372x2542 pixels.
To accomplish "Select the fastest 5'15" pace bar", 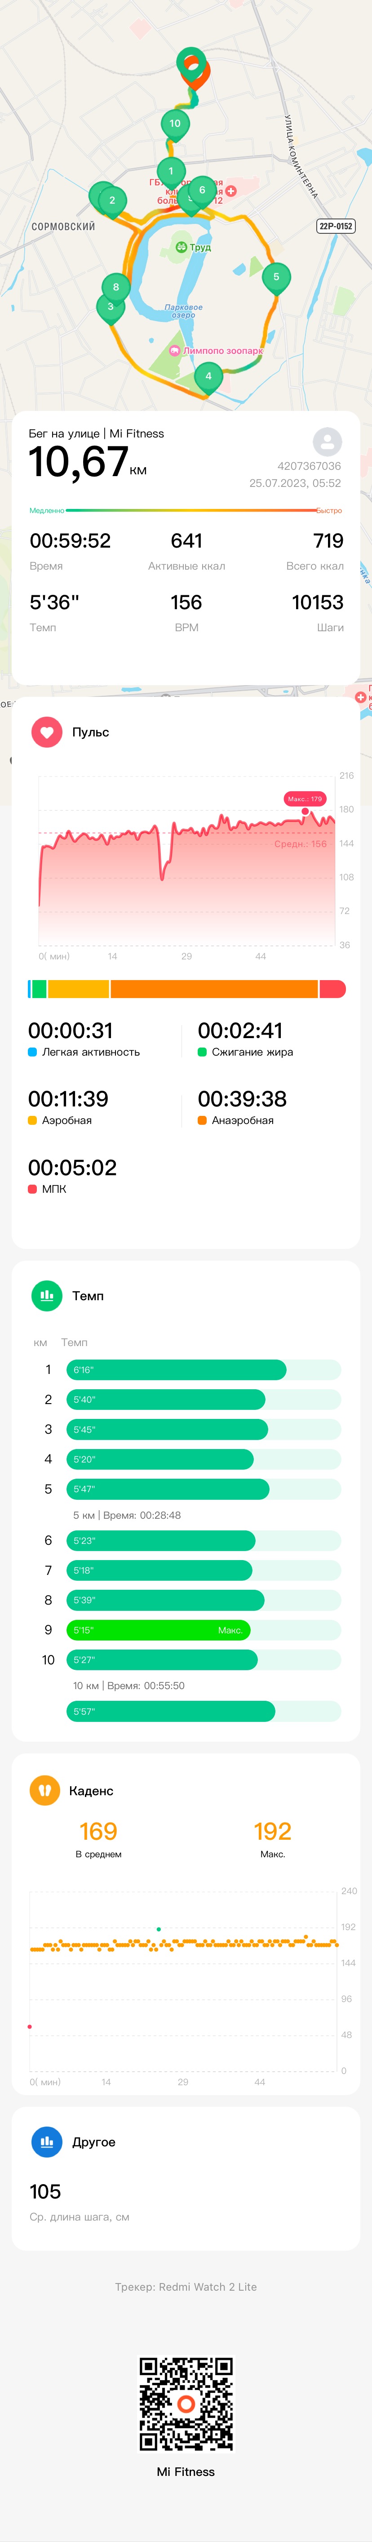I will coord(158,1630).
